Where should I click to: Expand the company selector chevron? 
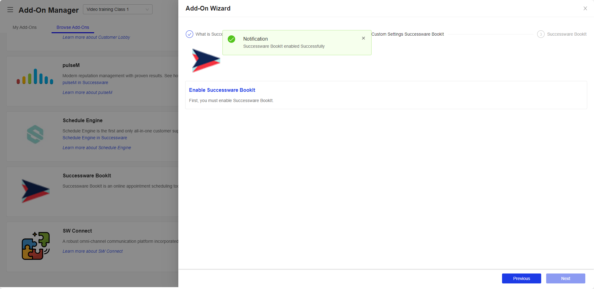(147, 9)
